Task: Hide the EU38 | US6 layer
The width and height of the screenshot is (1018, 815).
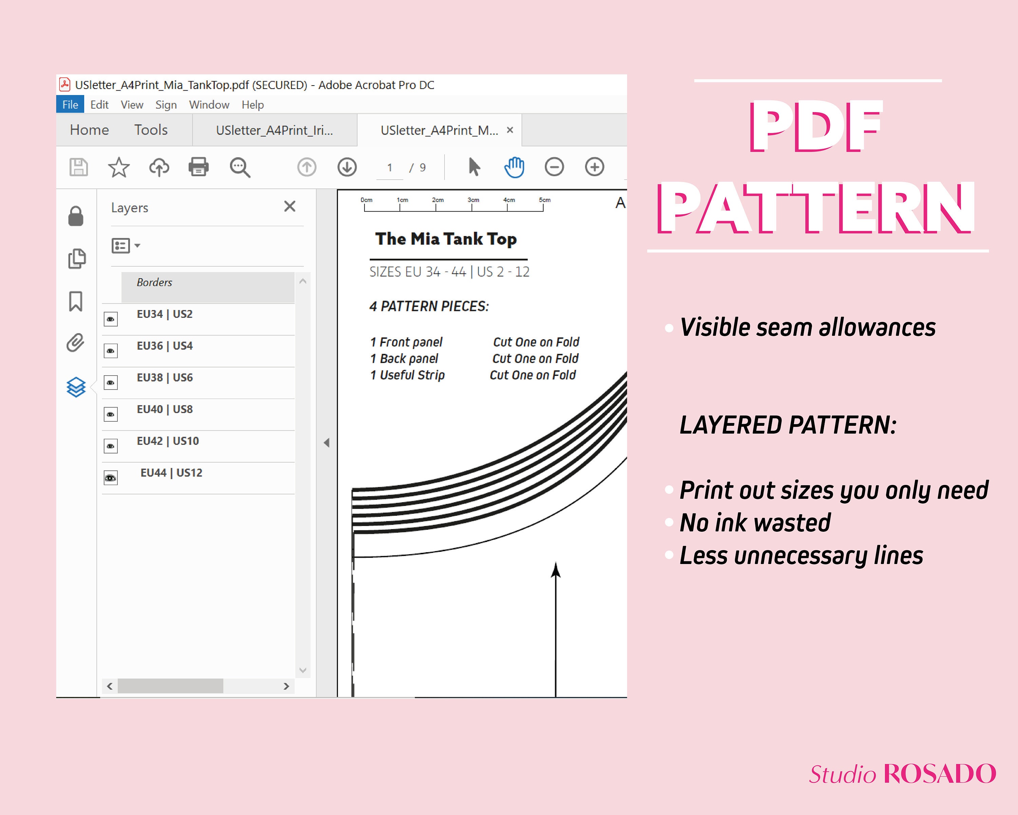Action: click(x=111, y=383)
